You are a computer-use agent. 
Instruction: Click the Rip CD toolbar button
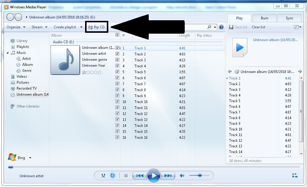[x=96, y=27]
